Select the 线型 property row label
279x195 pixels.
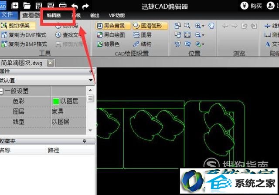click(x=18, y=121)
